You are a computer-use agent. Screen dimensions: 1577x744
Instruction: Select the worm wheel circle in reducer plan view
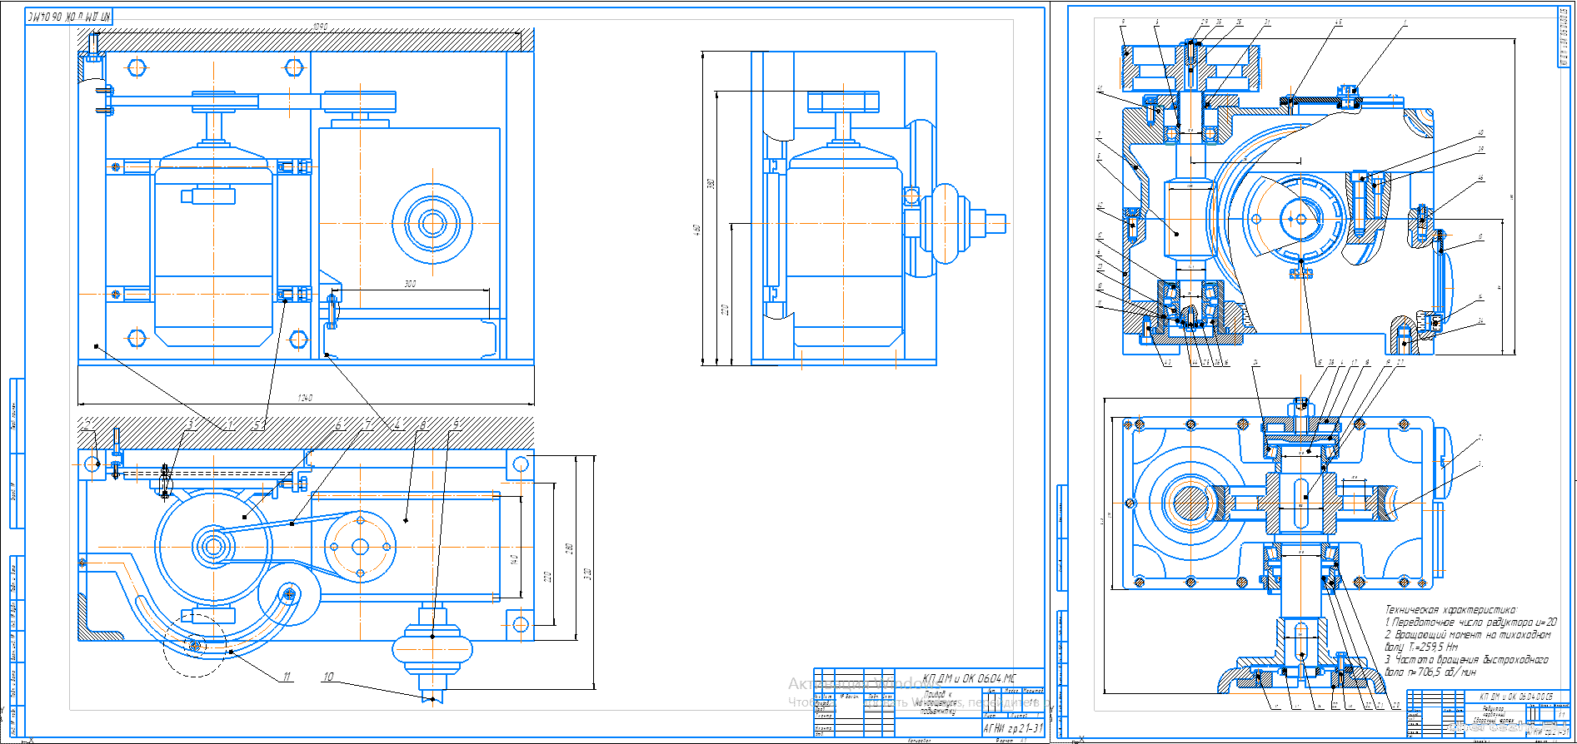tap(1189, 502)
